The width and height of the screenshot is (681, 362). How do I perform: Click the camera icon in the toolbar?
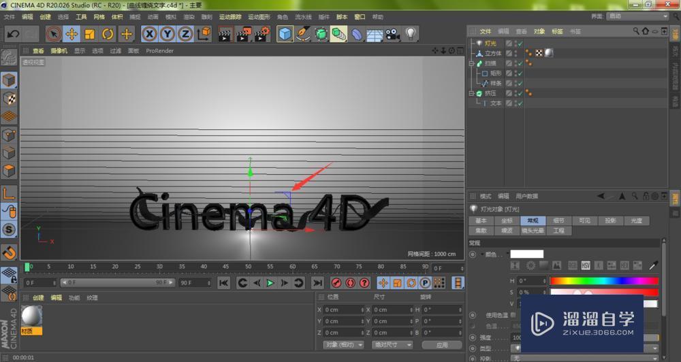coord(392,33)
